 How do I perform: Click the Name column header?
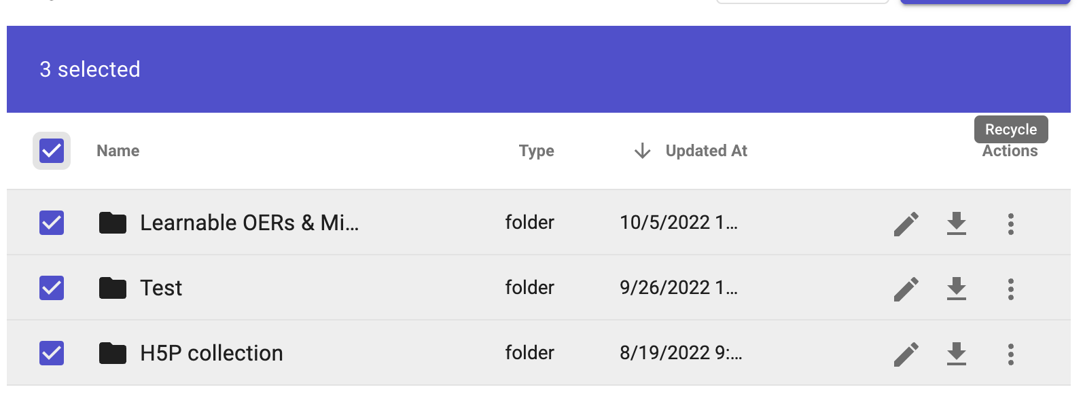[x=117, y=151]
